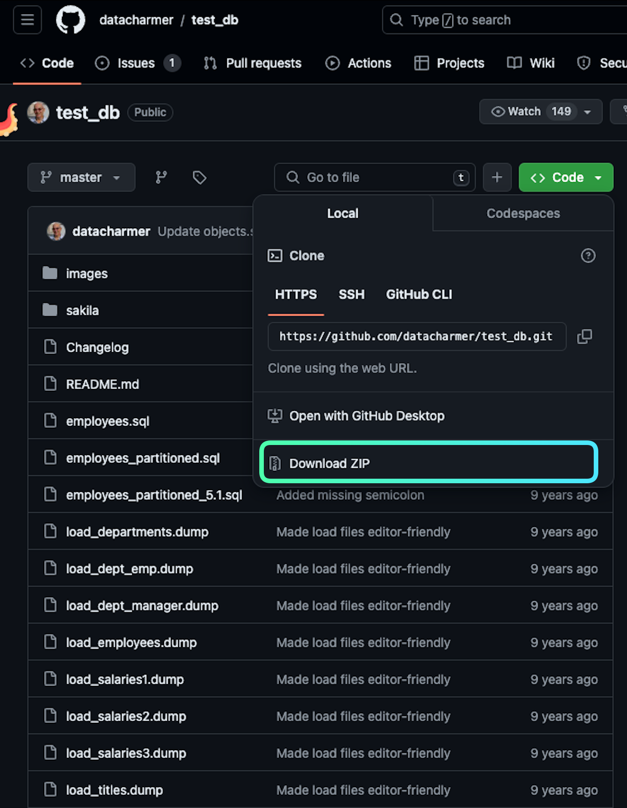Open the test_db link in breadcrumb
The width and height of the screenshot is (627, 808).
(215, 20)
